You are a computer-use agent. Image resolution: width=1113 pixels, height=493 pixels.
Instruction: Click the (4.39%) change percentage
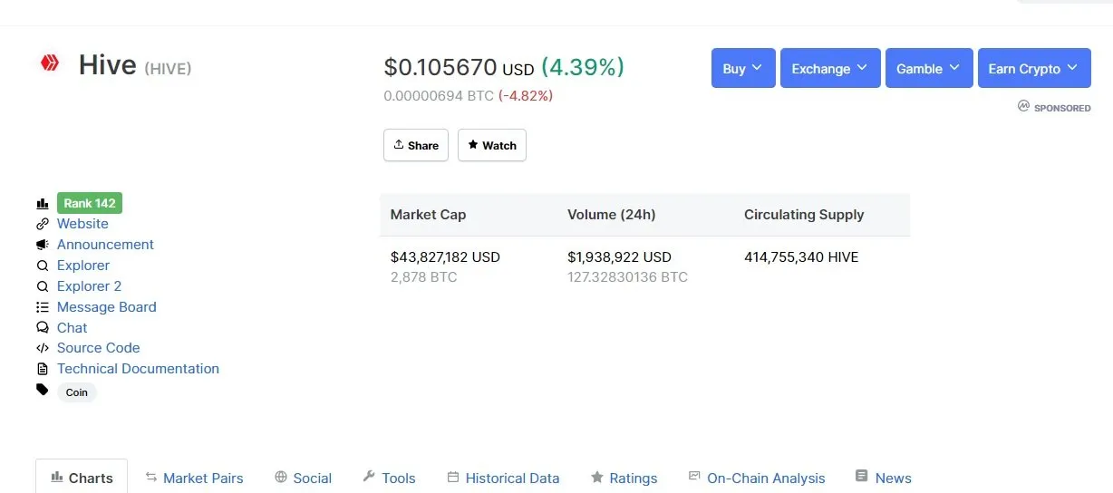tap(583, 68)
